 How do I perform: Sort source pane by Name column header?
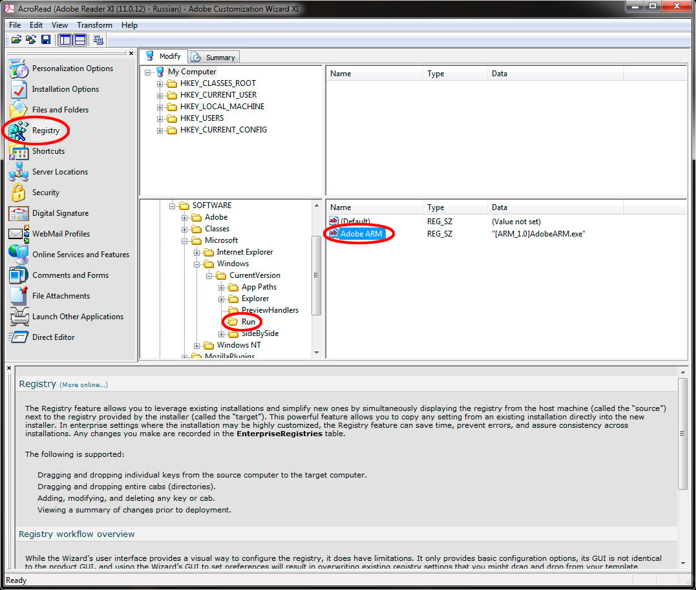click(374, 74)
